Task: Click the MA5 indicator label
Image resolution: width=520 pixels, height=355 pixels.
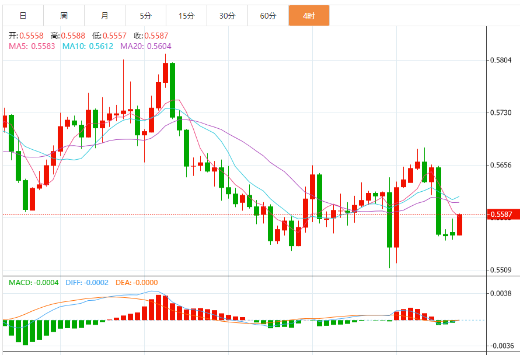Action: (x=32, y=46)
